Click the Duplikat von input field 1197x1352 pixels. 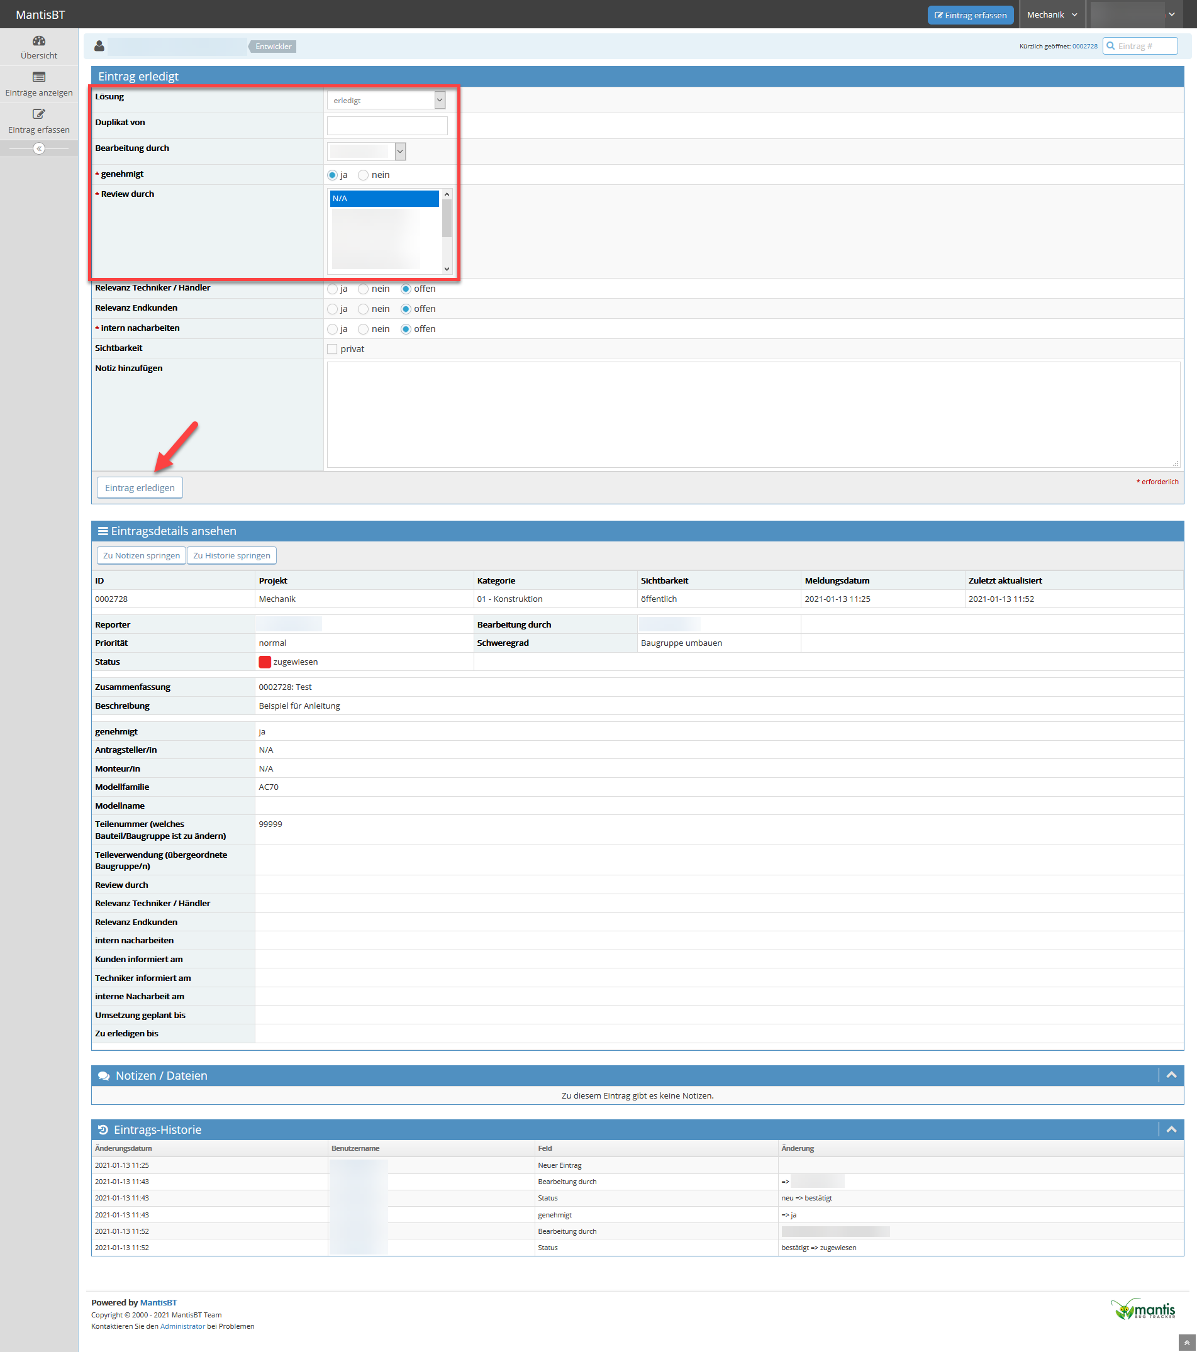387,126
